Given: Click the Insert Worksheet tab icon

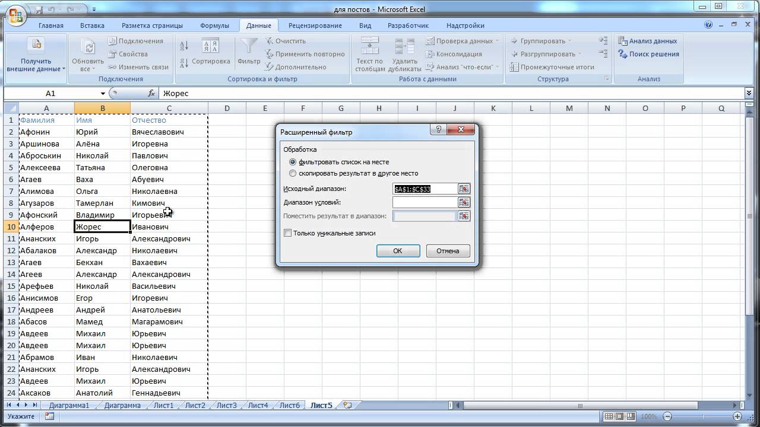Looking at the screenshot, I should [x=347, y=405].
